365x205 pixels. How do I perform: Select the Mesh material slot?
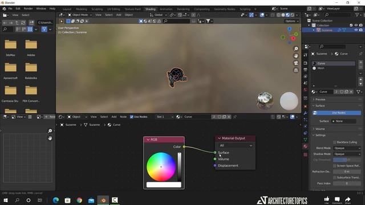[x=334, y=68]
